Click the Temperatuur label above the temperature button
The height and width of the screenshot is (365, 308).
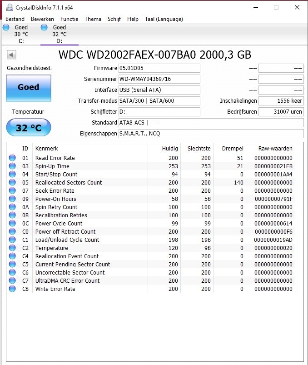(x=28, y=112)
